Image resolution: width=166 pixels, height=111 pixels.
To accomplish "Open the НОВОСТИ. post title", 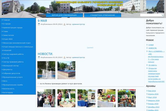I will coord(45,54).
